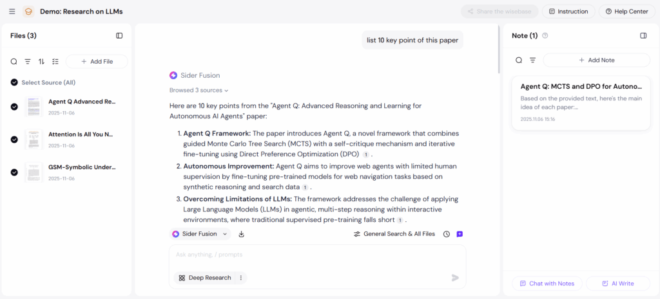Collapse the Files panel sidebar icon
Screen dimensions: 660x299
(119, 36)
